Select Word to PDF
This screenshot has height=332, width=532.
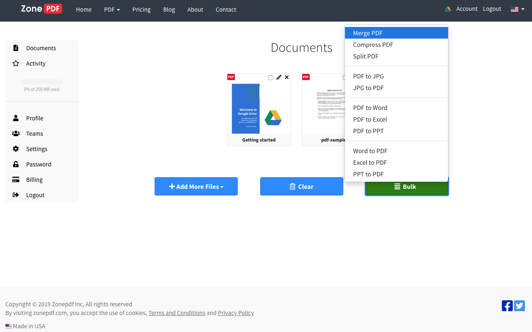point(397,151)
